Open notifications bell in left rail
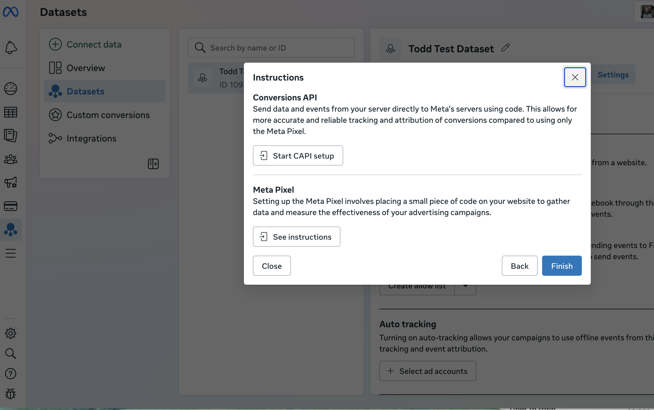Image resolution: width=654 pixels, height=410 pixels. coord(11,48)
